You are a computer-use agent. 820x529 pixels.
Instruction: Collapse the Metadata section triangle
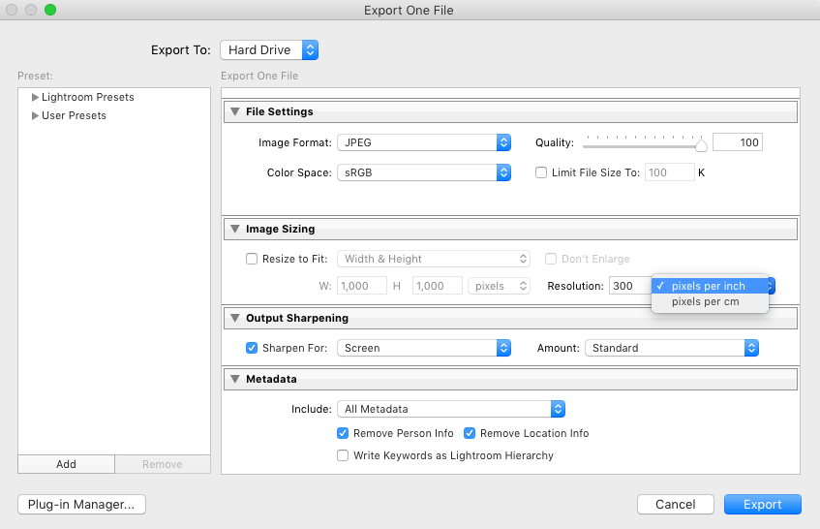click(x=234, y=379)
